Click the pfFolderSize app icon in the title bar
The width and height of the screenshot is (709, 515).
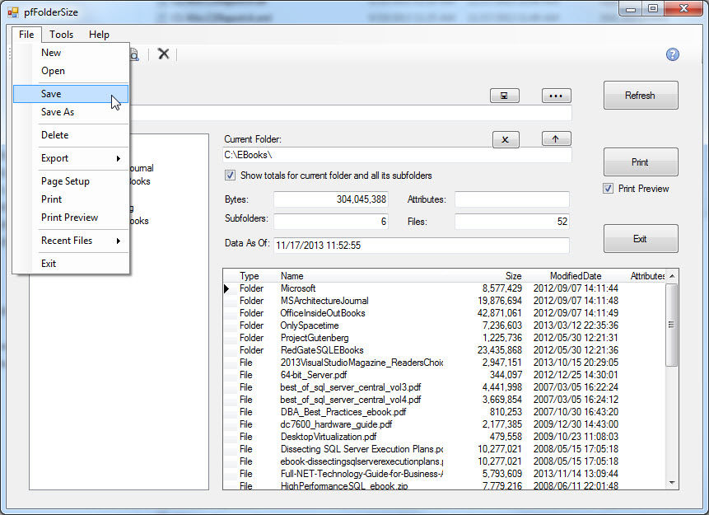(13, 12)
